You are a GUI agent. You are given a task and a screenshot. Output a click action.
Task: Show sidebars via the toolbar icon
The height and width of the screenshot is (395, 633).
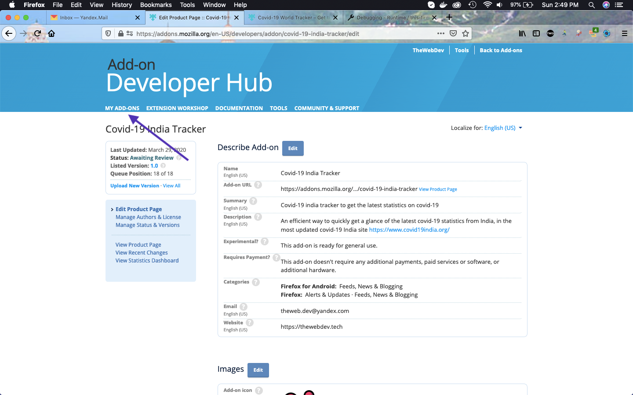point(536,33)
